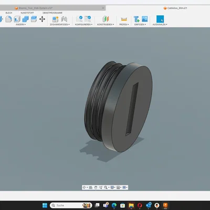The height and width of the screenshot is (210, 210).
Task: Open the display settings dropdown arrow
Action: (115, 187)
